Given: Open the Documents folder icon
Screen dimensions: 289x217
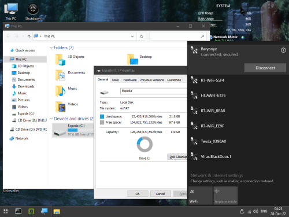Looking at the screenshot, I should (60, 75).
